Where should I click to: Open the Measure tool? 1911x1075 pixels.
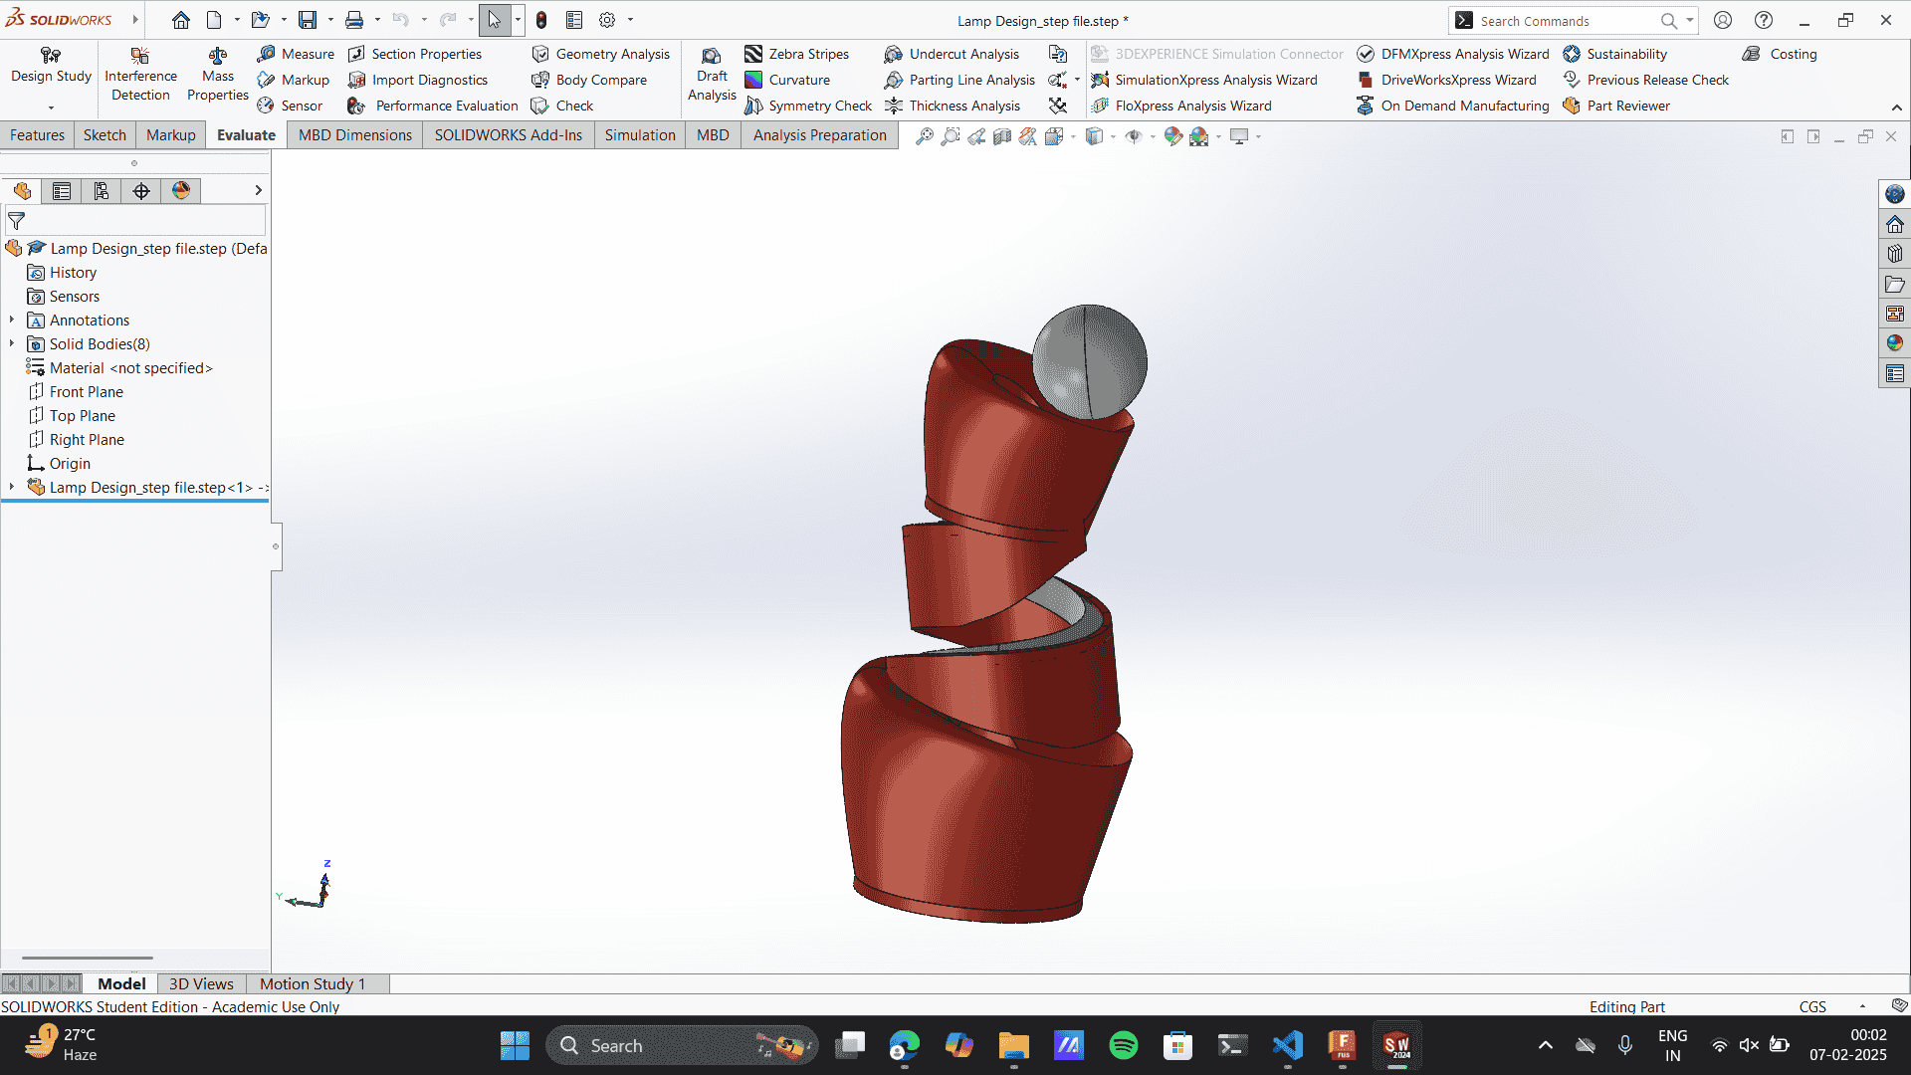(x=296, y=54)
